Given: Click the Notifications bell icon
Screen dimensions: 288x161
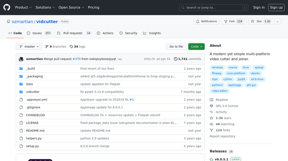Looking at the screenshot, I should (x=197, y=21).
